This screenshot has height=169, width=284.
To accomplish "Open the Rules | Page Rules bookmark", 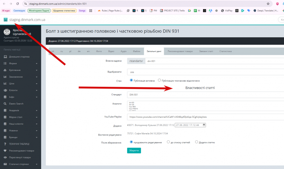I will click(x=110, y=11).
